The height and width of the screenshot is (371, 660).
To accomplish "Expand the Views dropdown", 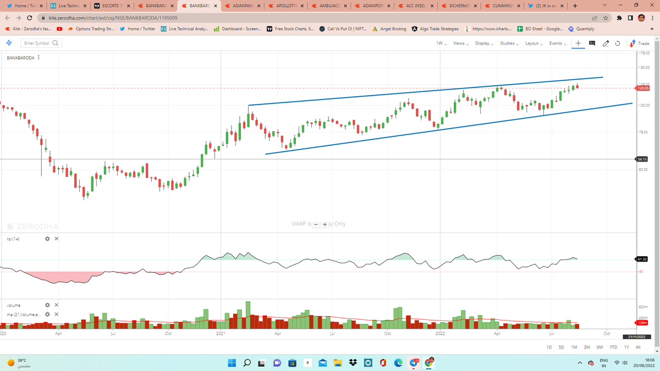I will (460, 43).
